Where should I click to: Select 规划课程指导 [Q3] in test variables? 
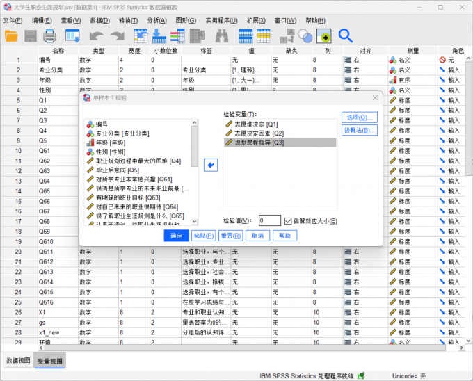coord(280,143)
